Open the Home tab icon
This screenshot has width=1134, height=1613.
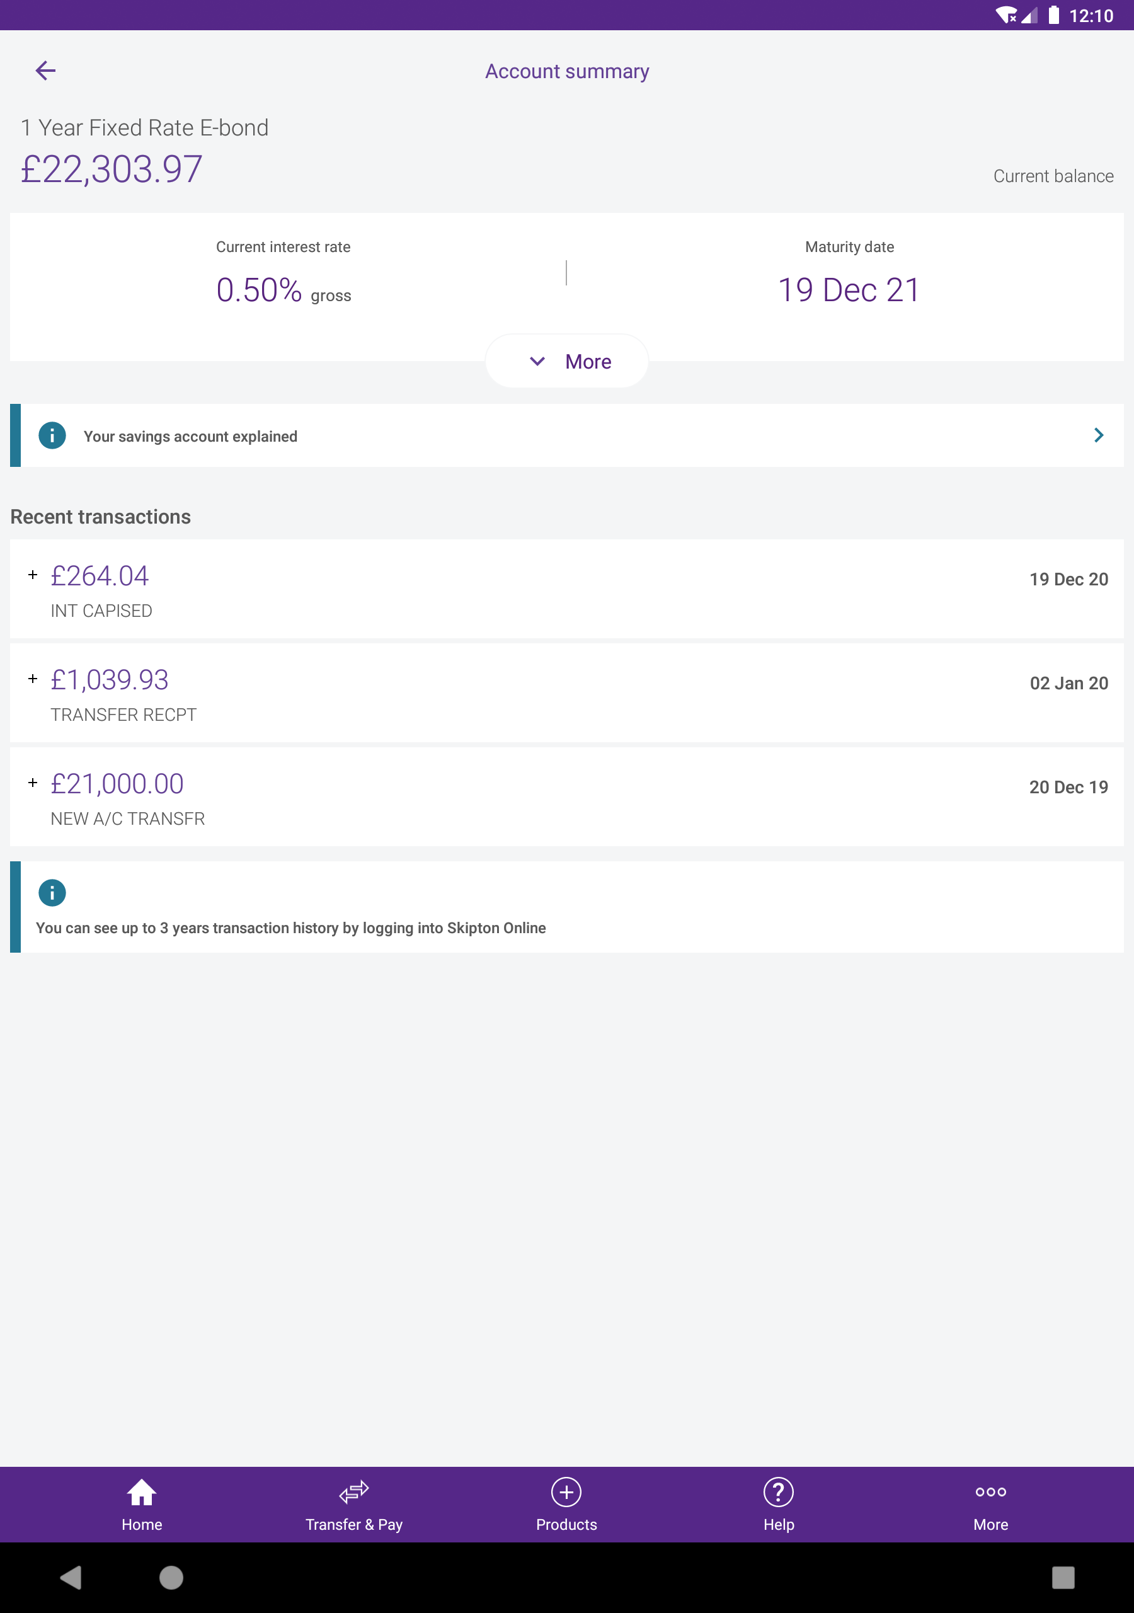(x=141, y=1492)
